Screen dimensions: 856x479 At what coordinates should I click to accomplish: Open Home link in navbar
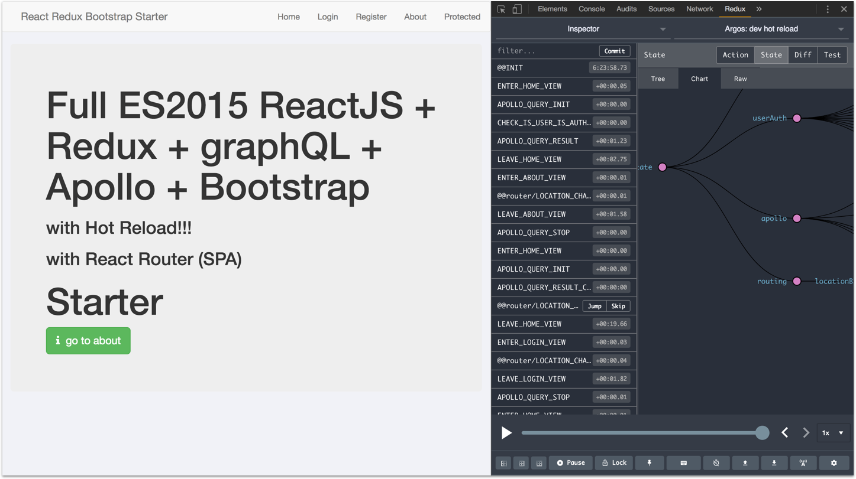pos(289,17)
